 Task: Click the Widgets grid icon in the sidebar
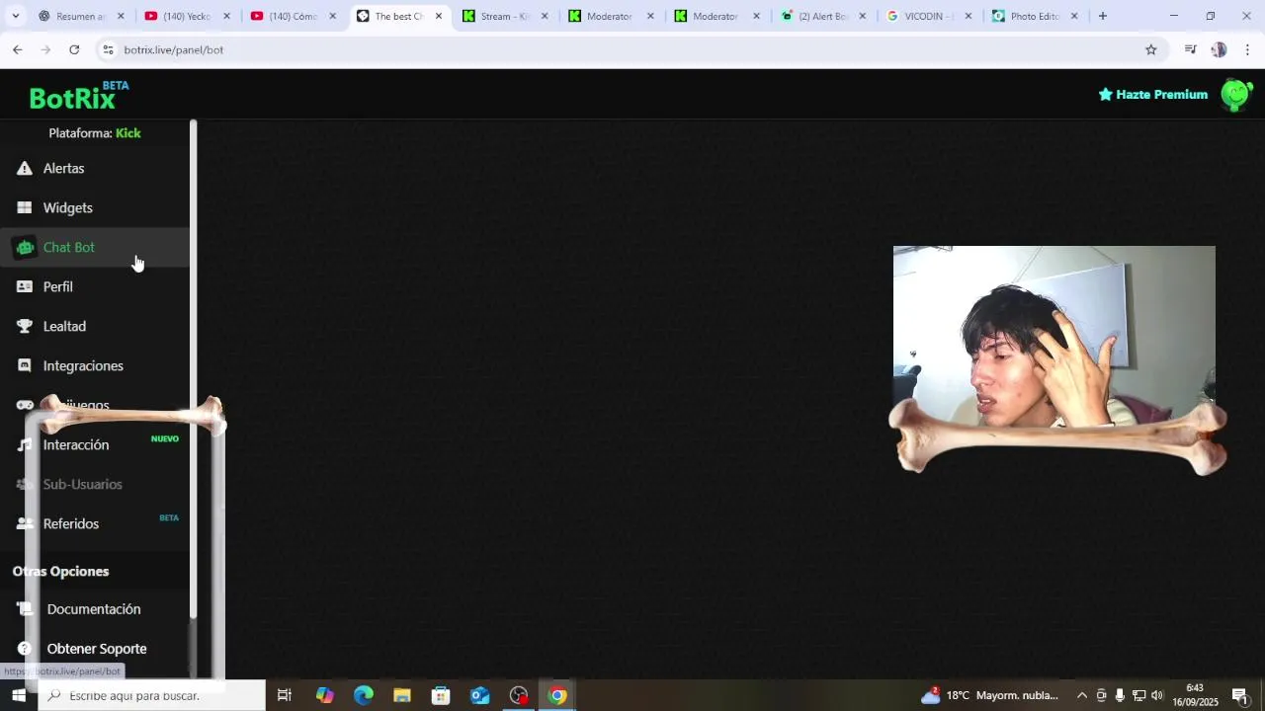click(x=24, y=208)
